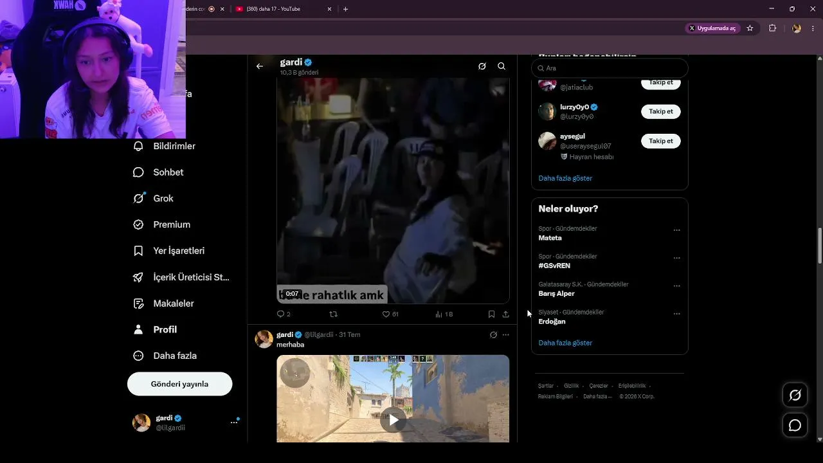Image resolution: width=823 pixels, height=463 pixels.
Task: Share the video post
Action: pyautogui.click(x=505, y=314)
